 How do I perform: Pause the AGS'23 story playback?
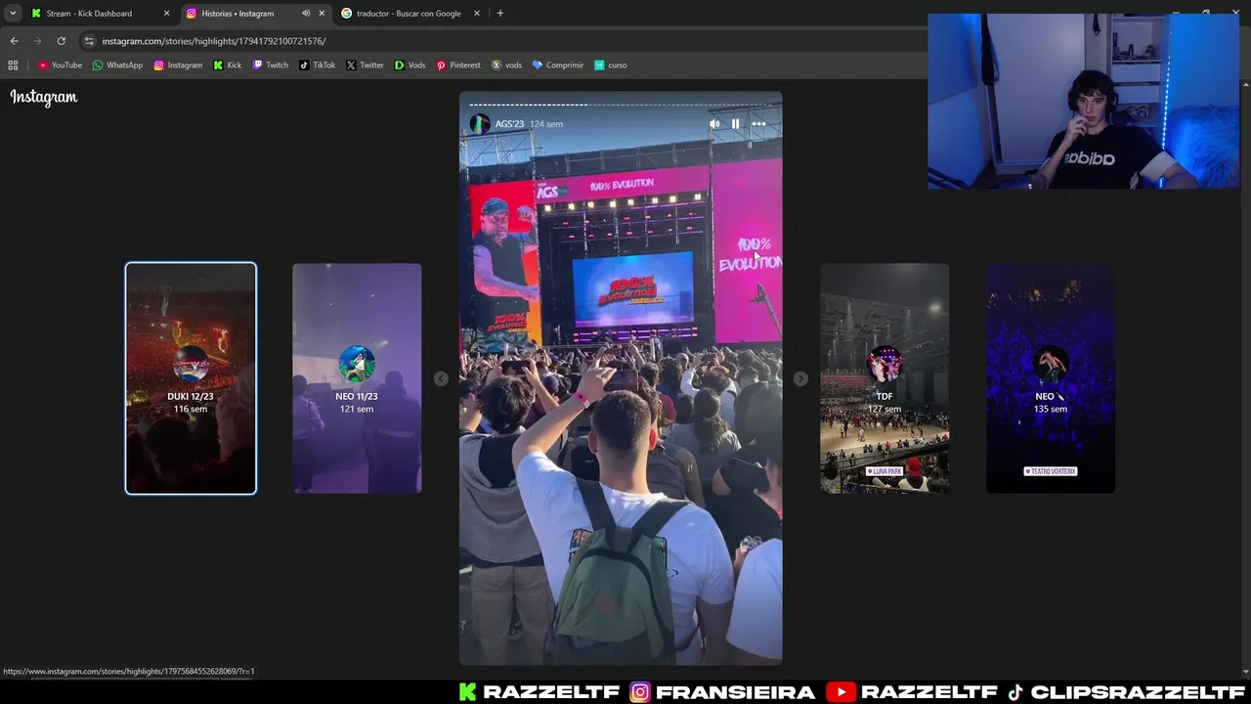tap(735, 124)
